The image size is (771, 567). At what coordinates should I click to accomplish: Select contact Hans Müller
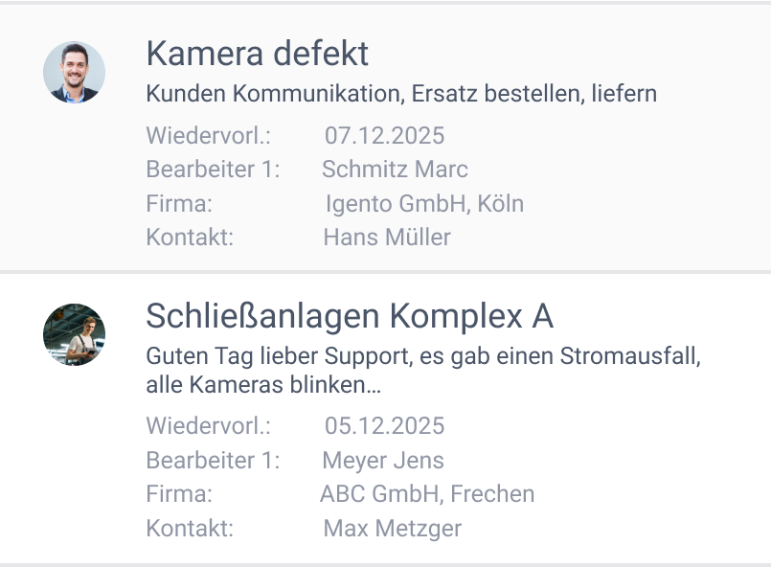tap(385, 237)
